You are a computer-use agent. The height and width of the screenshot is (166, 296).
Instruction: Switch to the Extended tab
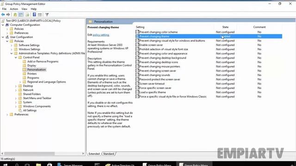(x=94, y=154)
